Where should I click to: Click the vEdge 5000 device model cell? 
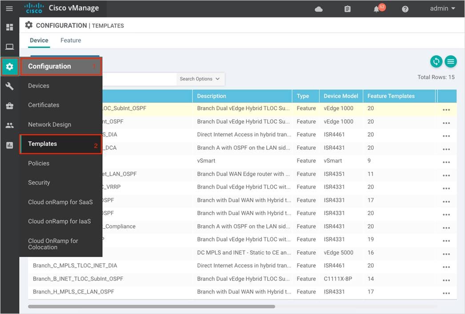(338, 253)
